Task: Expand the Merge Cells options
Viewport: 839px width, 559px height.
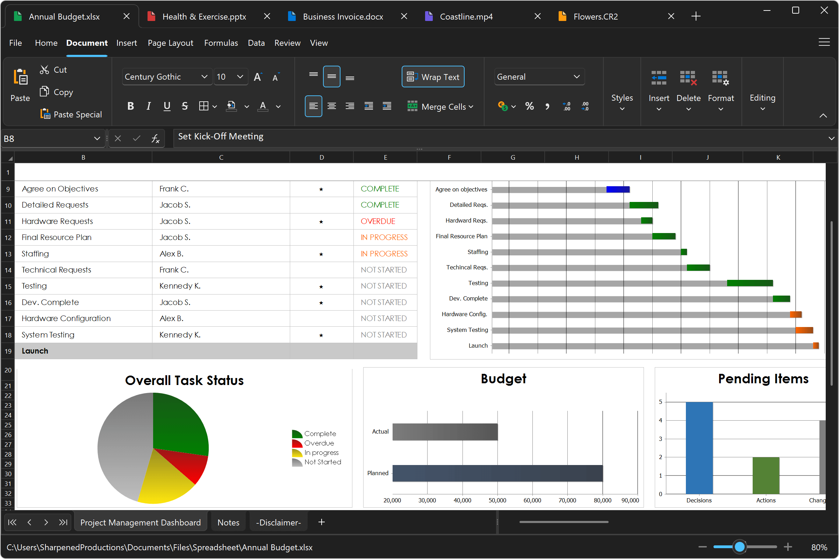Action: pos(472,106)
